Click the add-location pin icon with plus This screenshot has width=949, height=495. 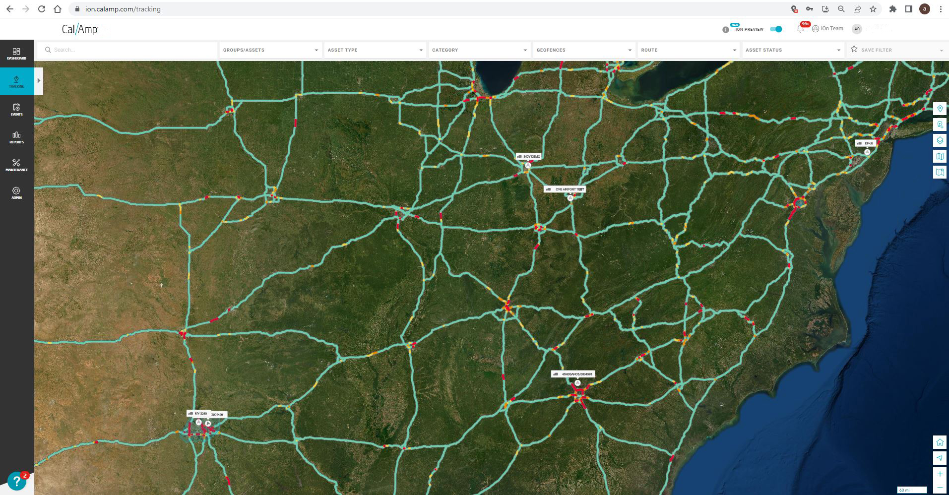click(940, 124)
